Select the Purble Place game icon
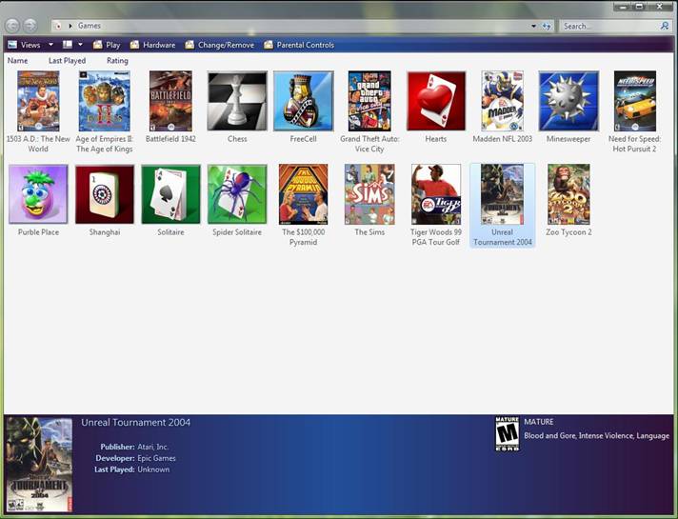The height and width of the screenshot is (519, 678). click(x=38, y=194)
